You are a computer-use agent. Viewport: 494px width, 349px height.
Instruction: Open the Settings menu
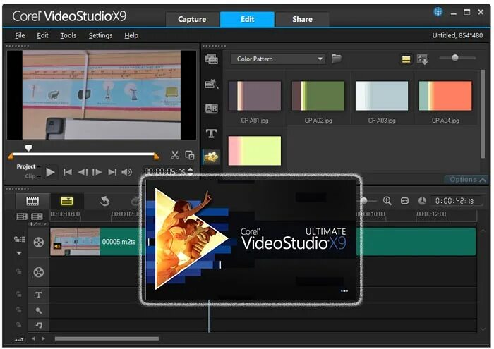[x=100, y=35]
